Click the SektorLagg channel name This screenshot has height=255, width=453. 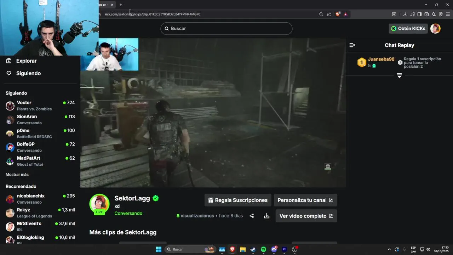coord(132,198)
